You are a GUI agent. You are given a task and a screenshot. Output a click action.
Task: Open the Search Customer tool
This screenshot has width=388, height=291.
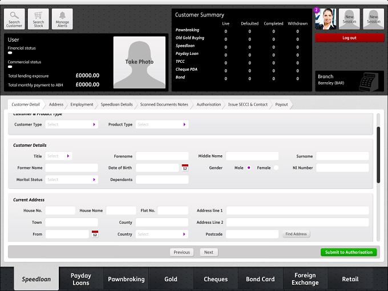click(14, 19)
